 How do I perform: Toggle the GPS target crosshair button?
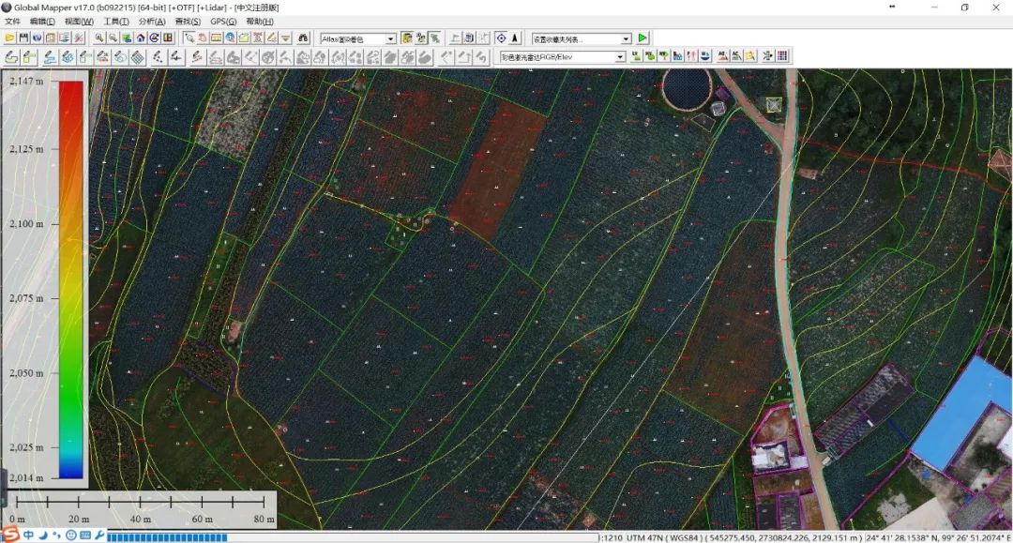pyautogui.click(x=500, y=38)
